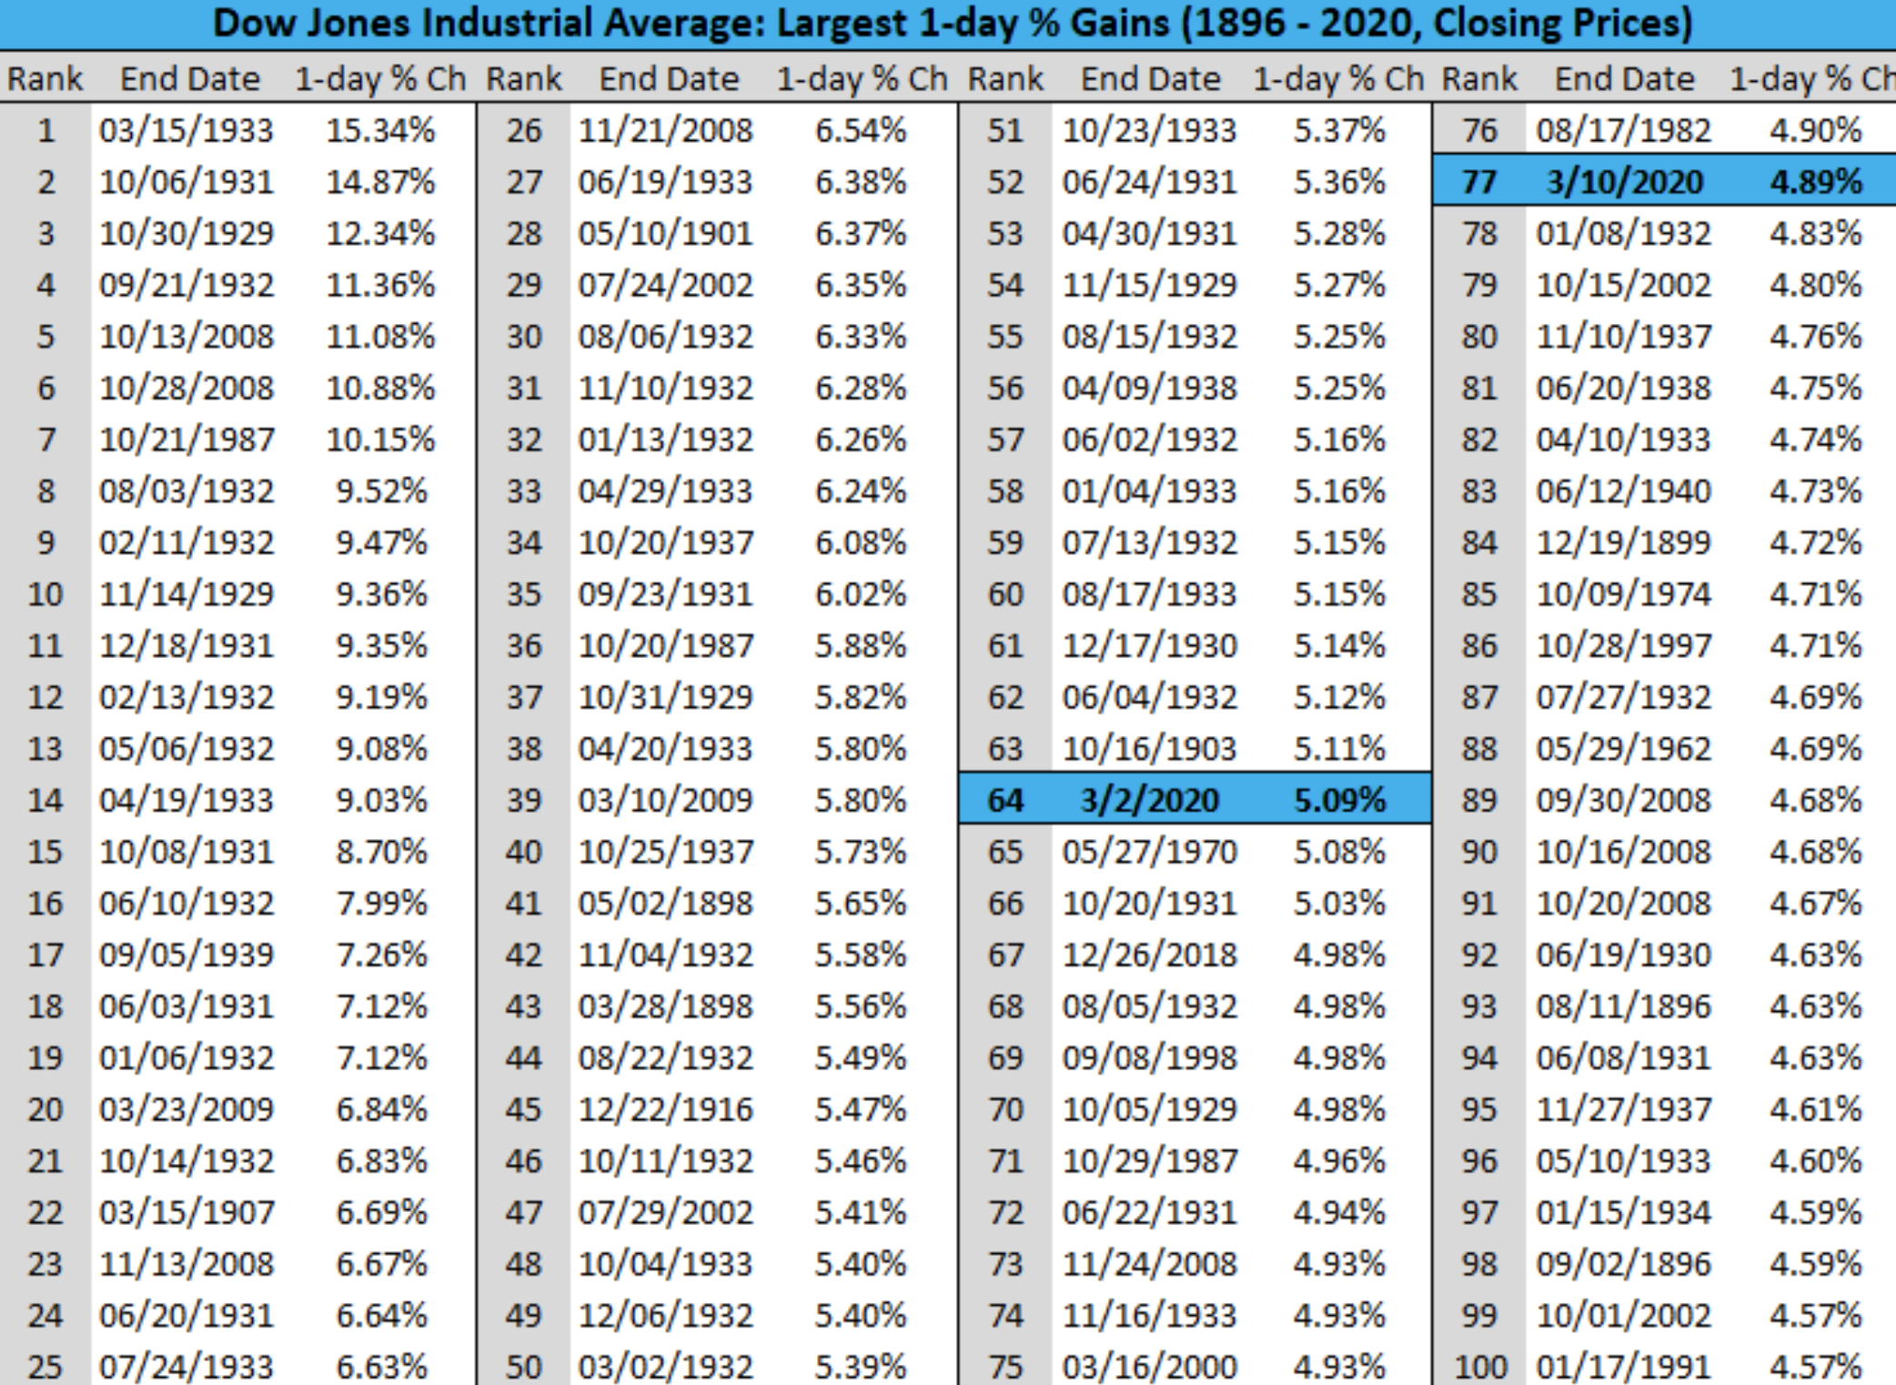Click rank 100 cell for 01/17/1991
The width and height of the screenshot is (1896, 1385).
[x=1480, y=1366]
